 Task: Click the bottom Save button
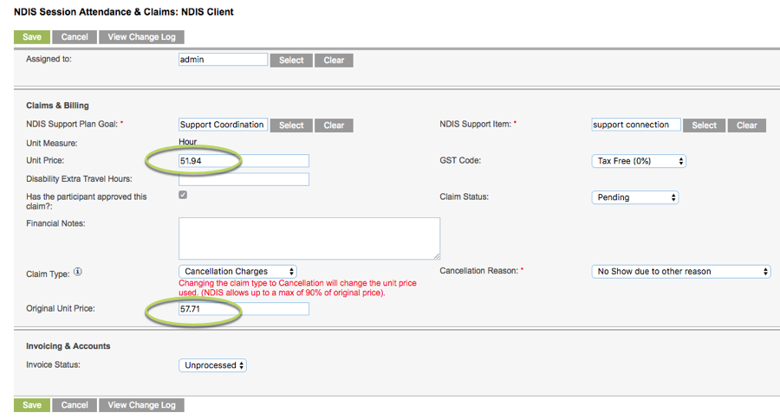tap(32, 405)
